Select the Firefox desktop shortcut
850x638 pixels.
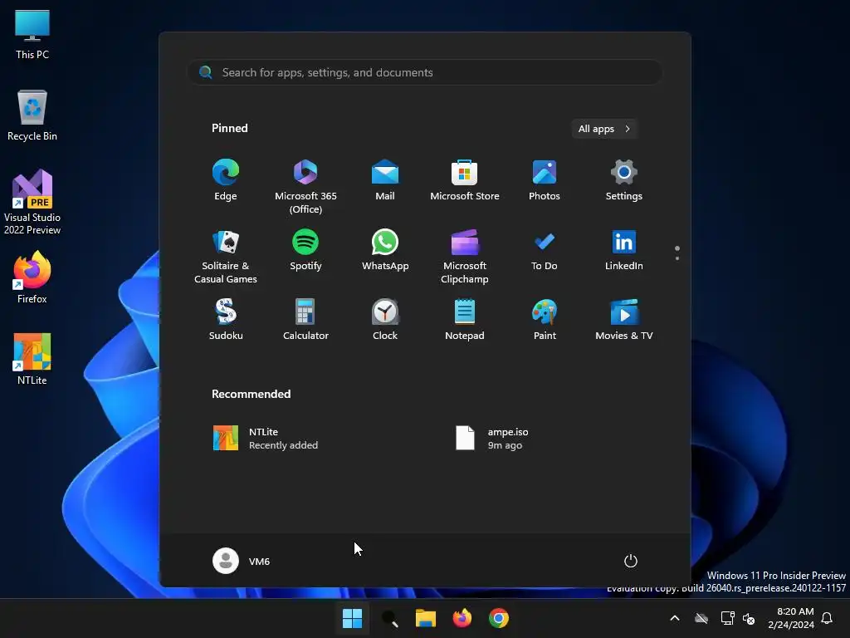point(32,277)
